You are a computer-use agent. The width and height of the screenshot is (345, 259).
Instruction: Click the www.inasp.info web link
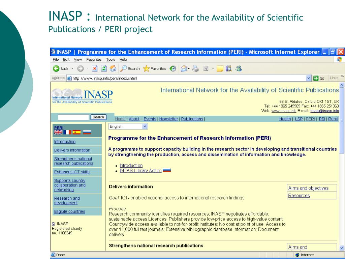[x=284, y=111]
